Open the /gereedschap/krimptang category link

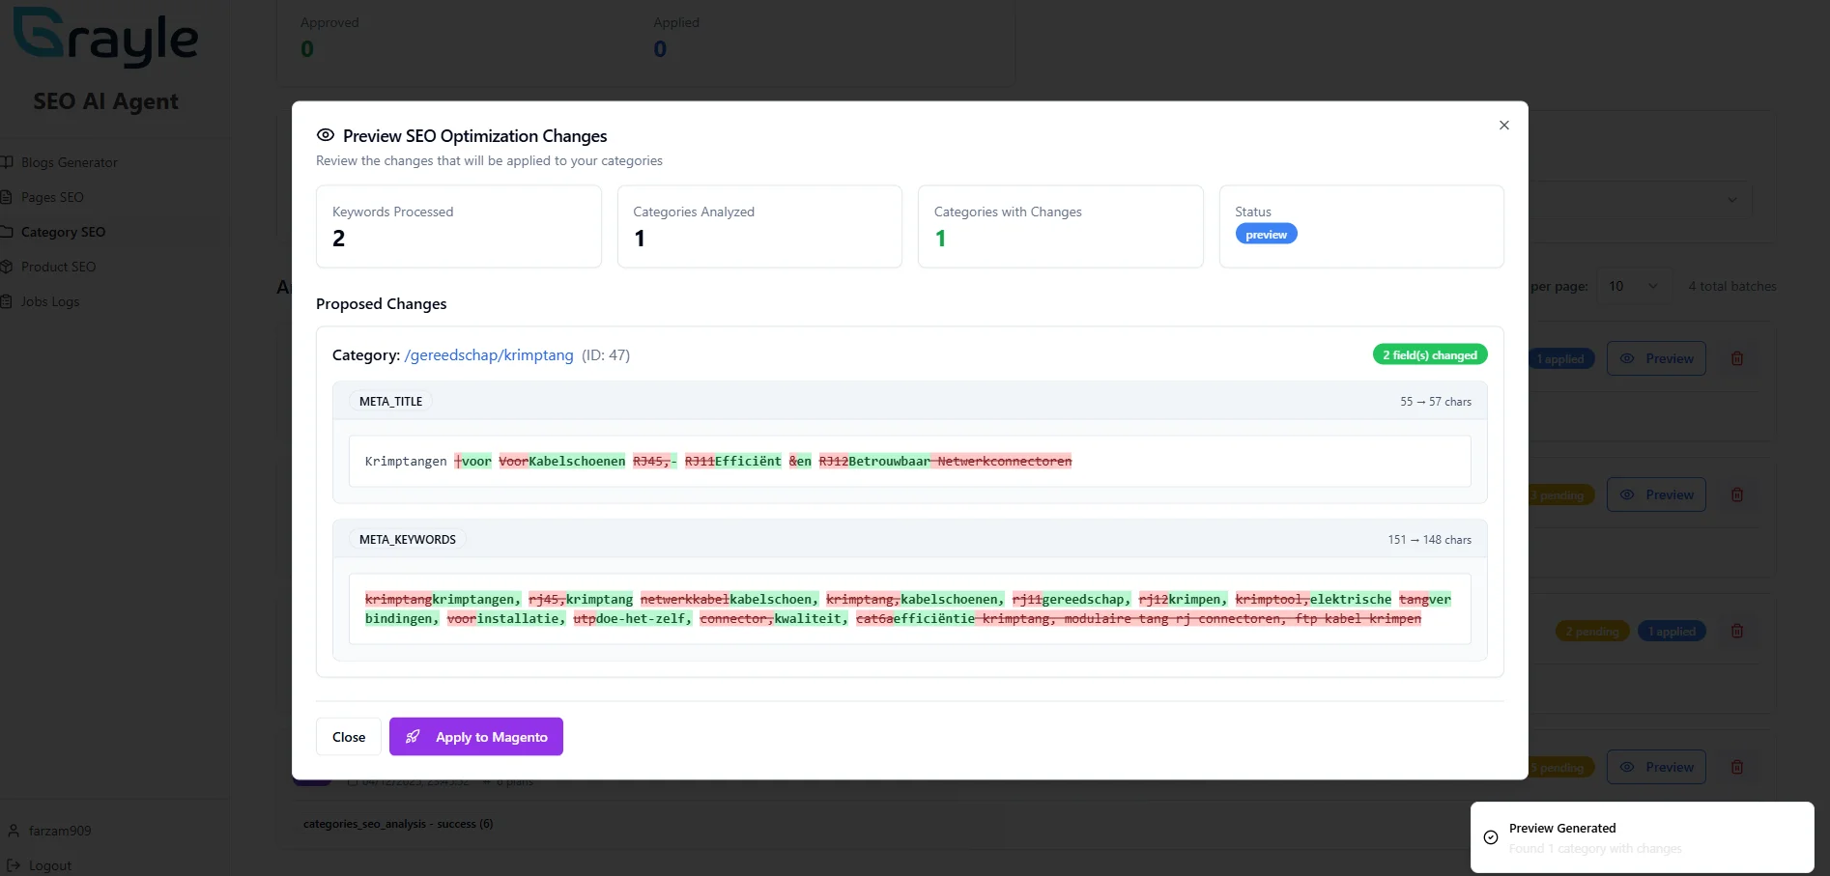[x=488, y=354]
